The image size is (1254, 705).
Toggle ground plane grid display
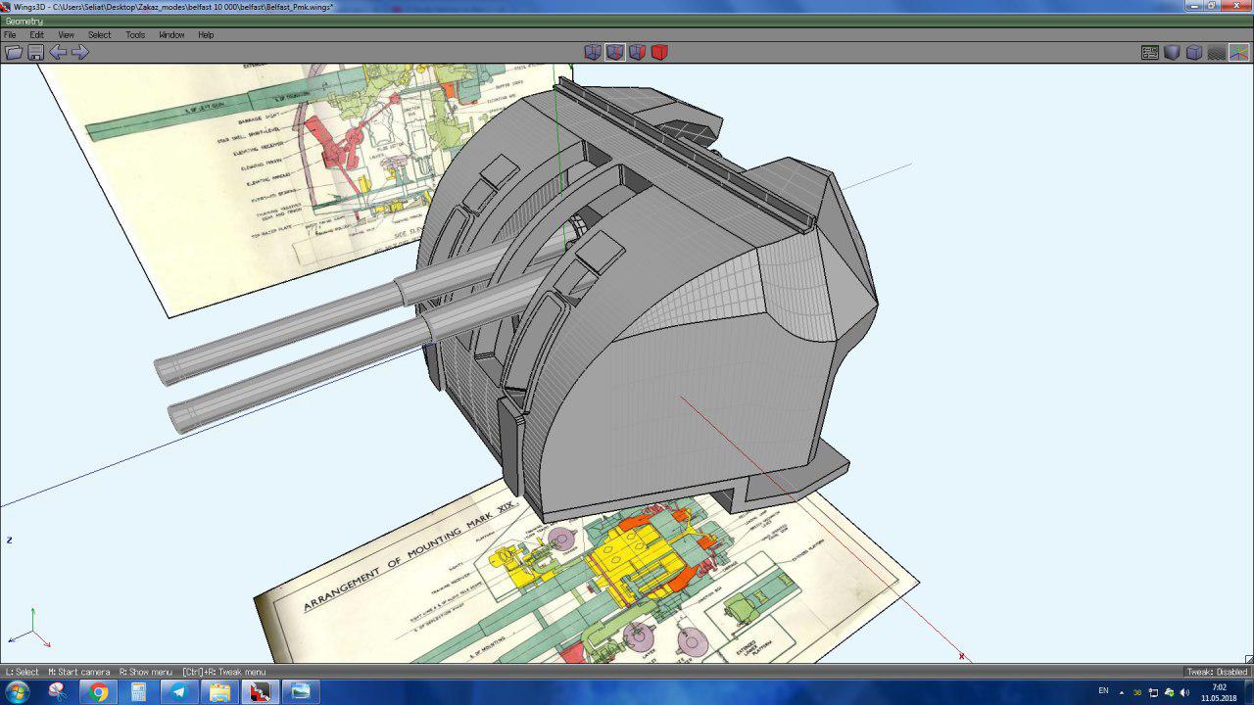coord(1217,52)
